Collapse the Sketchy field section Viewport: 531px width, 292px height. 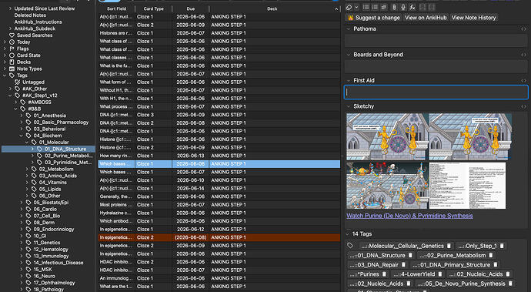(x=348, y=106)
